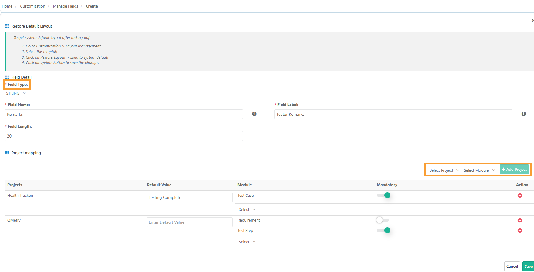The width and height of the screenshot is (534, 272).
Task: Click the QMetry default value input field
Action: pyautogui.click(x=189, y=222)
